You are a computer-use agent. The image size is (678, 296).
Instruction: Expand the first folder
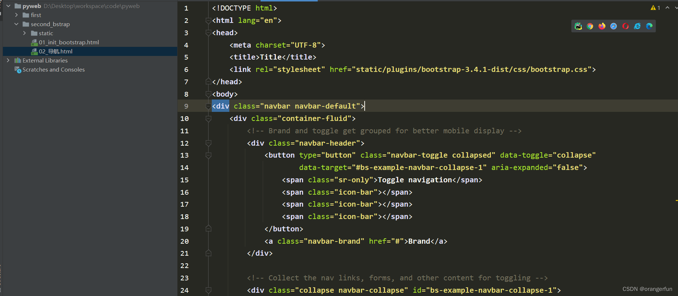click(16, 15)
